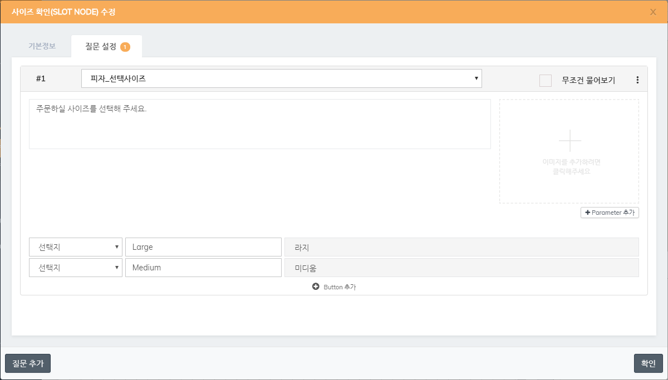Select the 질문 설정 tab
Viewport: 668px width, 380px height.
tap(107, 47)
